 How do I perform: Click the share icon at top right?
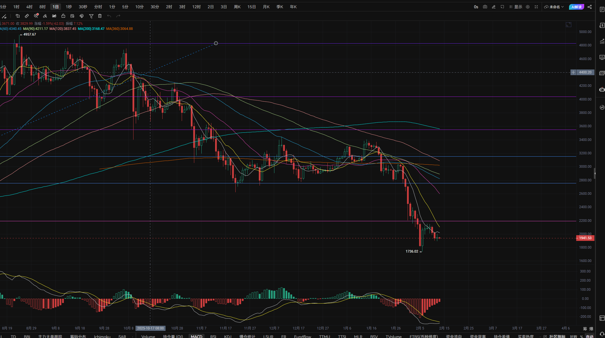coord(590,7)
